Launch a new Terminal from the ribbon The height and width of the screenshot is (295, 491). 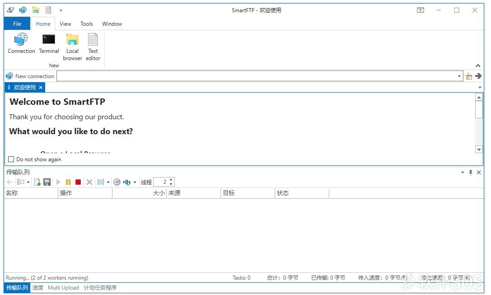[x=49, y=43]
